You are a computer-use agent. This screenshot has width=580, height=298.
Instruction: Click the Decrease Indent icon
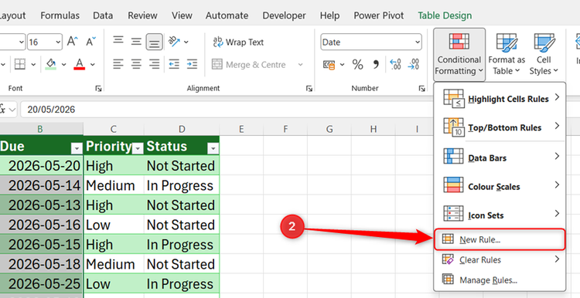174,64
